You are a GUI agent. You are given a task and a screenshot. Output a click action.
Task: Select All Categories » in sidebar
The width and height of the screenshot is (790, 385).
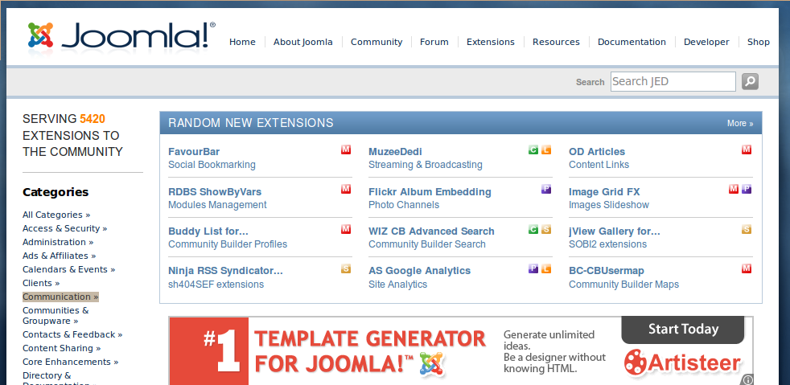pyautogui.click(x=56, y=215)
